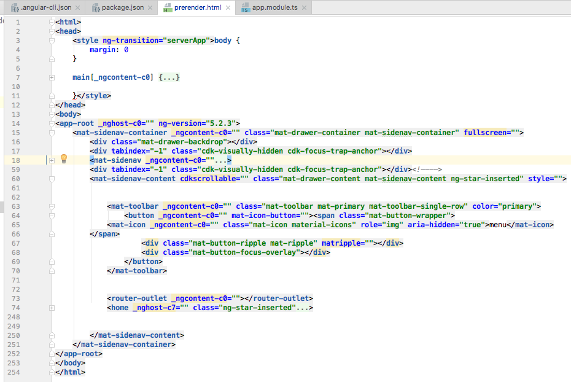Expand folded mat-sidenav element on line 18
571x382 pixels.
coord(52,160)
